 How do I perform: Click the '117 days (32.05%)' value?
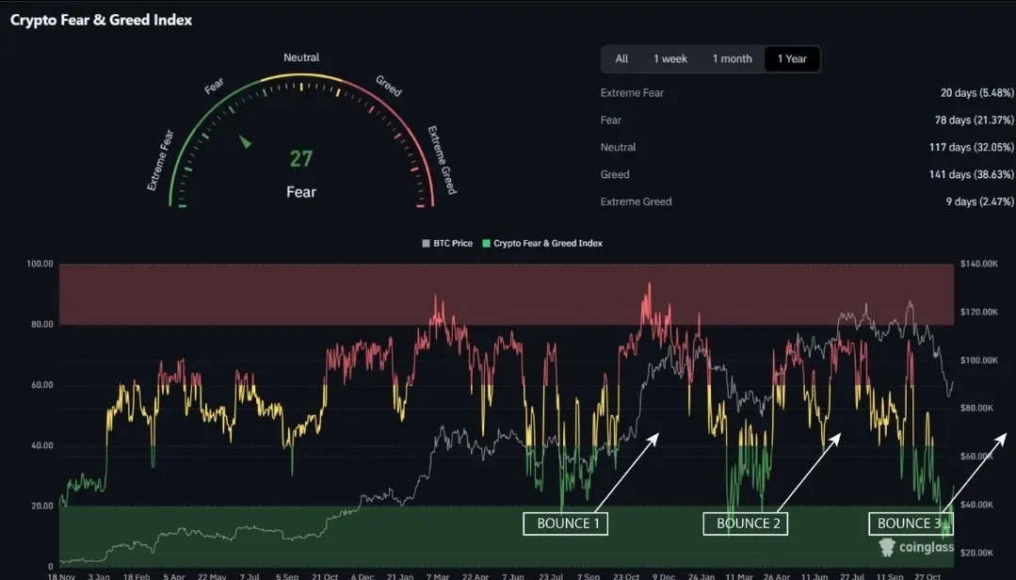[x=972, y=147]
